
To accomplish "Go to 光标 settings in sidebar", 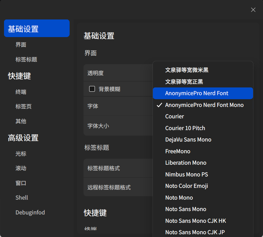I will tap(21, 154).
